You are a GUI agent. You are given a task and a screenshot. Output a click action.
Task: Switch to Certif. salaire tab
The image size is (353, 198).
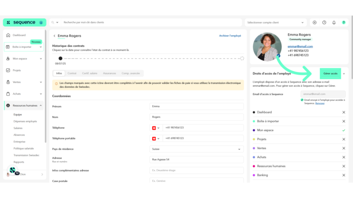pyautogui.click(x=90, y=74)
